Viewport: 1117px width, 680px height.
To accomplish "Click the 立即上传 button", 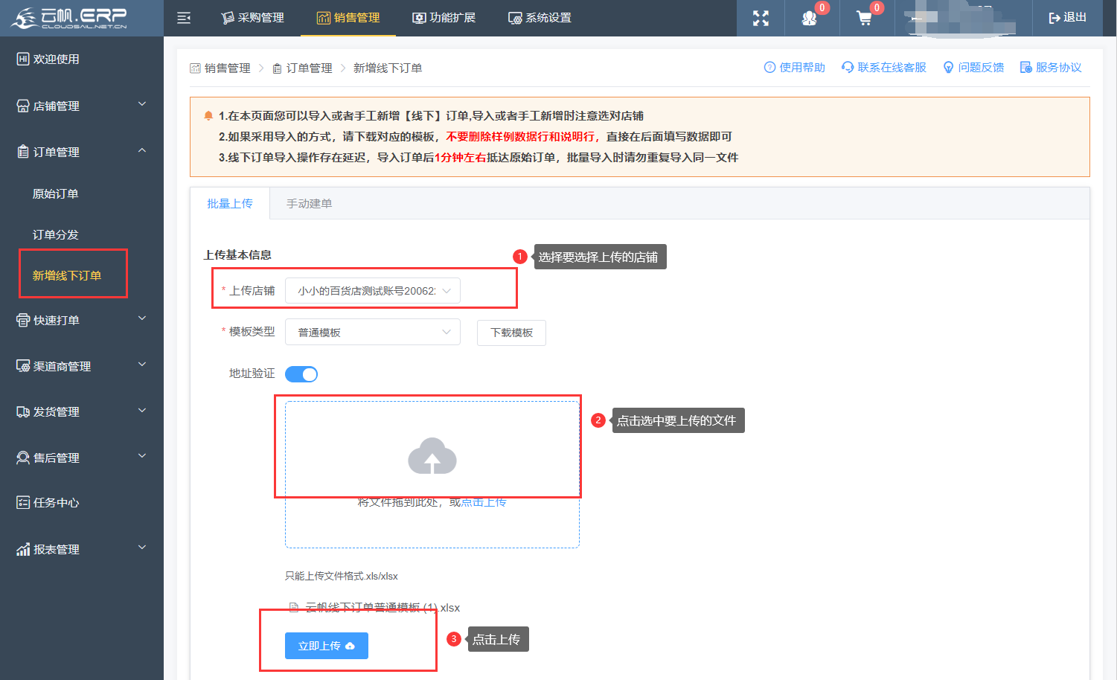I will pyautogui.click(x=327, y=646).
